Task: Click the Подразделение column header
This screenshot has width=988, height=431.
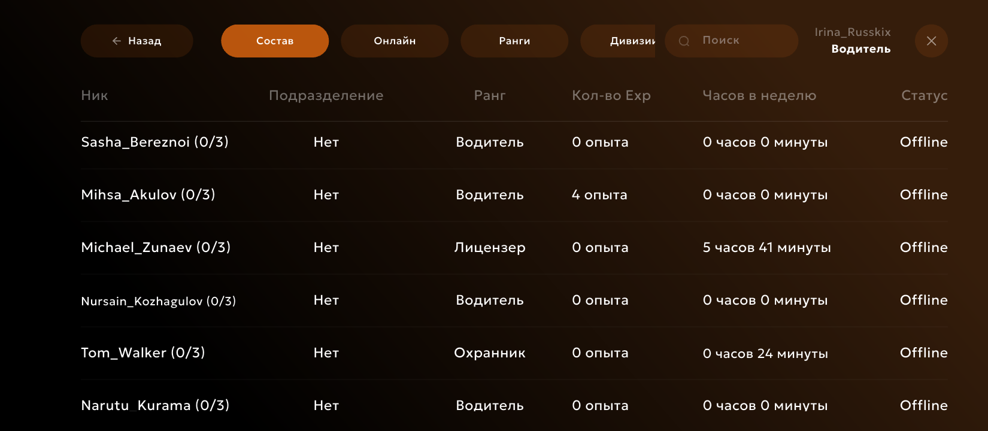Action: [326, 96]
